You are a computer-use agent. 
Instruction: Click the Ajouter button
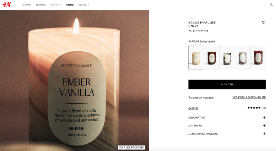click(x=227, y=84)
